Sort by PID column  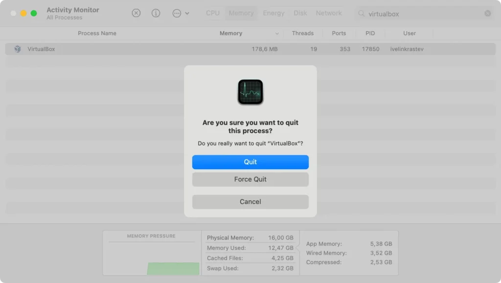(x=370, y=33)
